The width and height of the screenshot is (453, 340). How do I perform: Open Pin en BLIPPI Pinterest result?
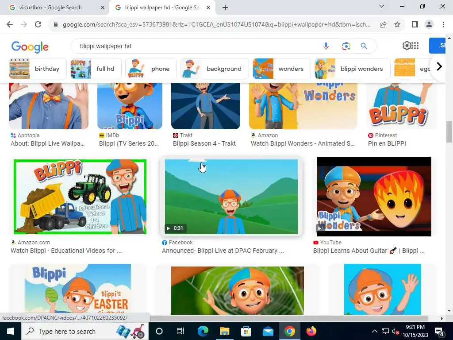(387, 143)
